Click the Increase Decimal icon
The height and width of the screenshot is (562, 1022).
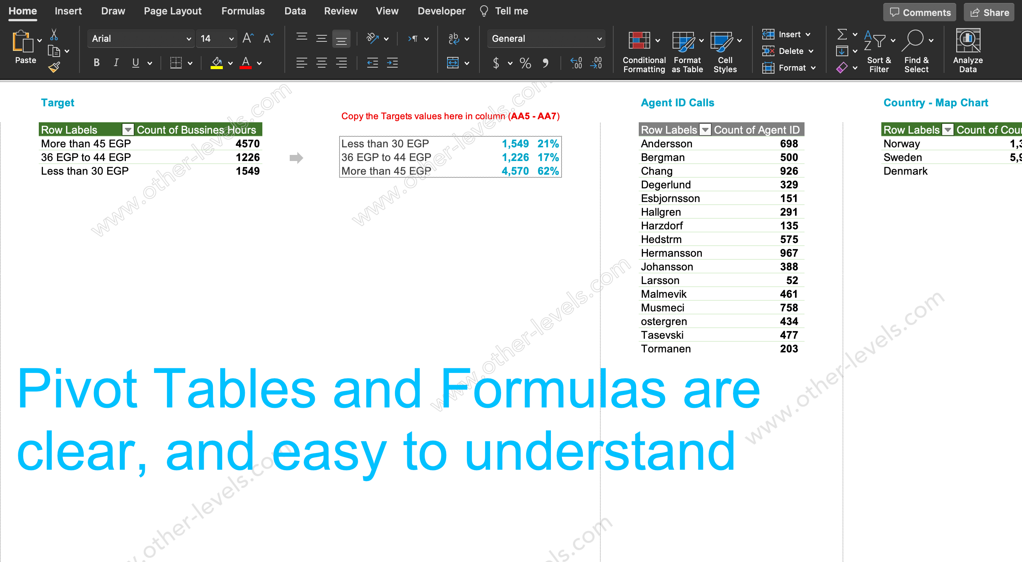tap(576, 63)
